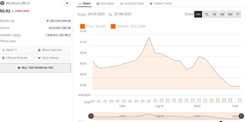The image size is (246, 122).
Task: Edit the From date 24-08-2025
Action: 96,14
